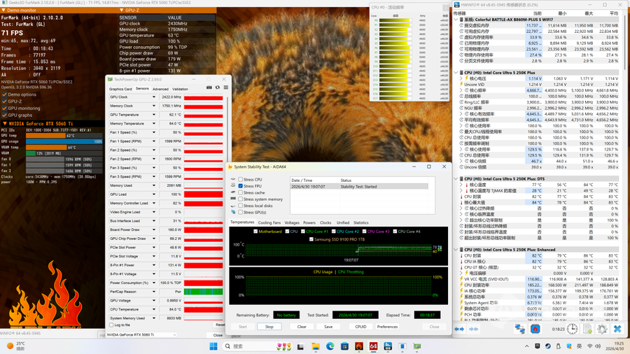Open Task View on taskbar
The height and width of the screenshot is (354, 630).
(x=300, y=346)
